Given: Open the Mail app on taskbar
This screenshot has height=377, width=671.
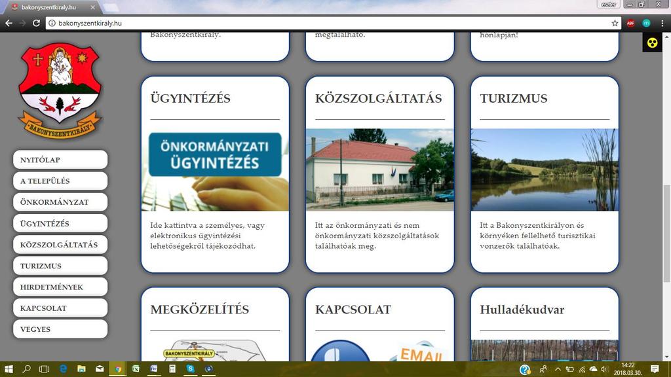Looking at the screenshot, I should [100, 369].
